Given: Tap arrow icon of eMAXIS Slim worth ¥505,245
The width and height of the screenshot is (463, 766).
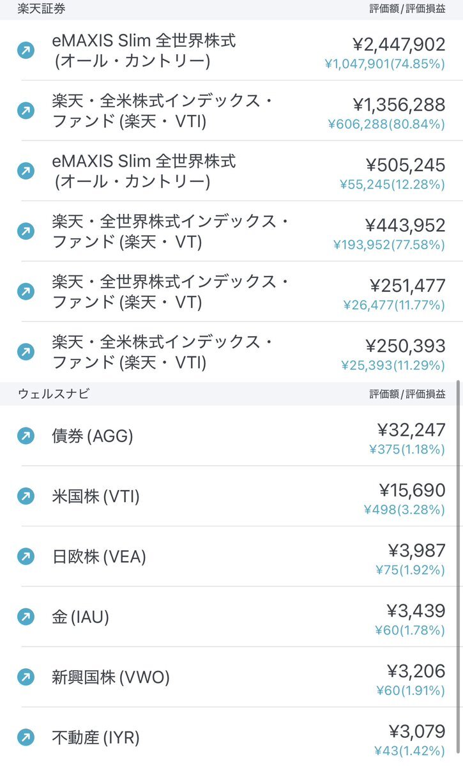Looking at the screenshot, I should point(26,171).
